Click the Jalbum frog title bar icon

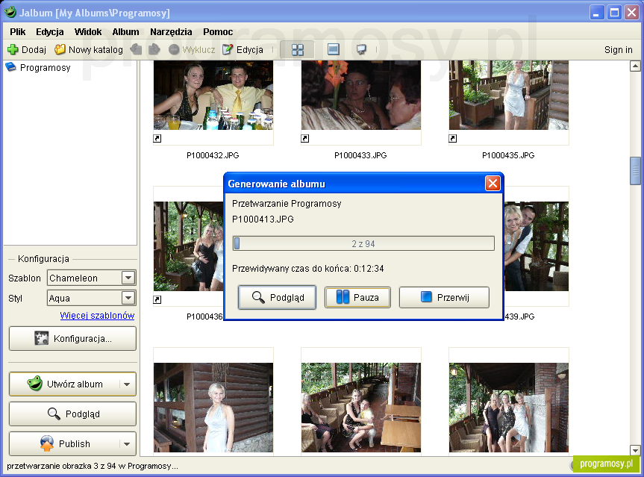tap(10, 12)
